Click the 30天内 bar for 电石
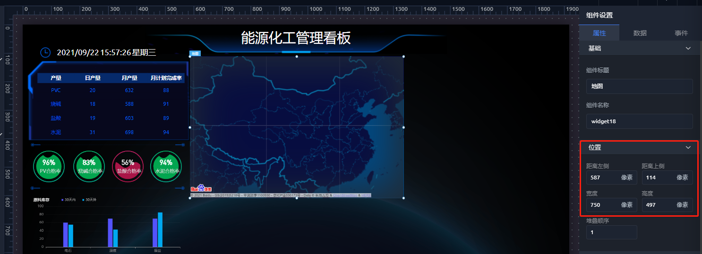702x254 pixels. 66,235
